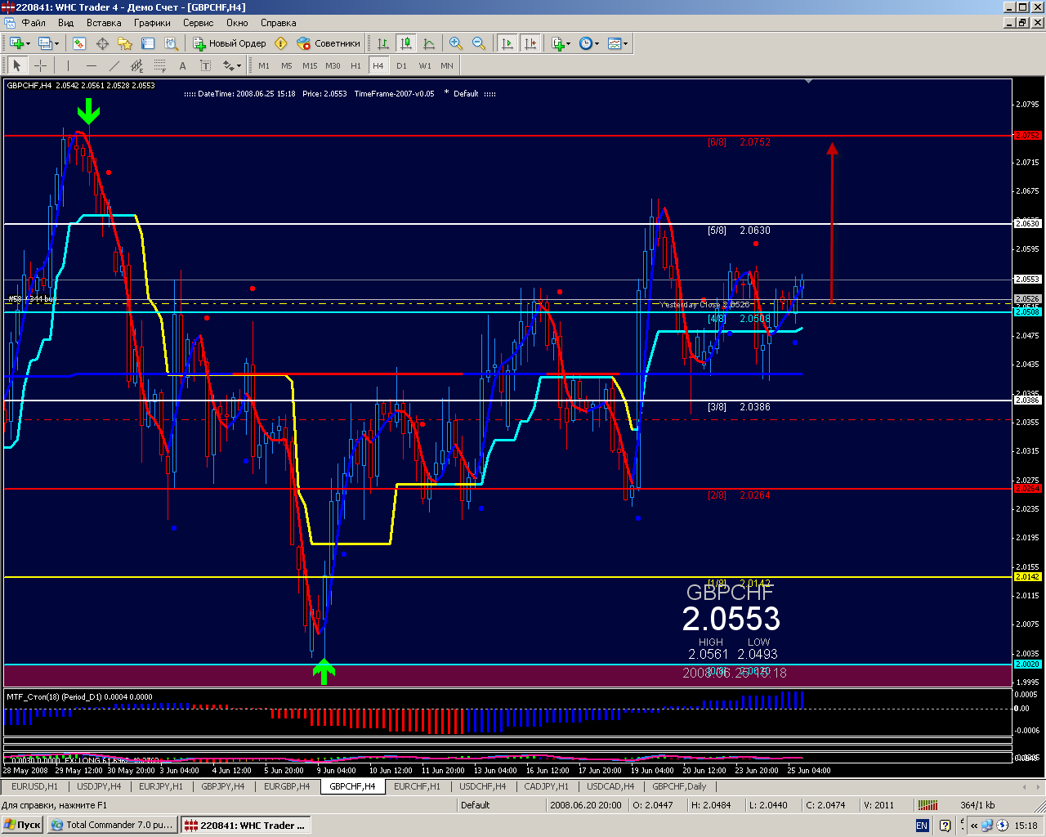Expand the Periods dropdown arrow
Image resolution: width=1046 pixels, height=837 pixels.
(x=597, y=43)
